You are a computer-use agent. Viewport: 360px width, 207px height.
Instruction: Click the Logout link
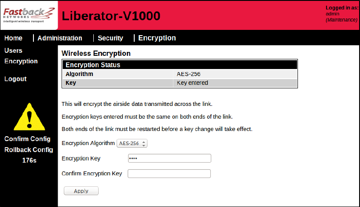coord(15,79)
